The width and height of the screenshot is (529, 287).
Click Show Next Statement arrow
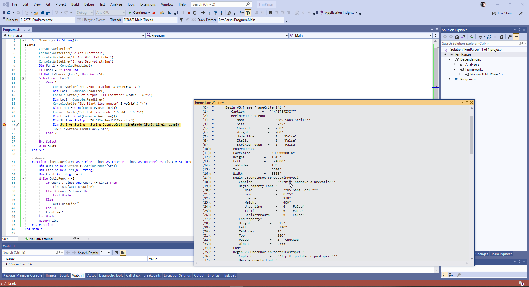coord(203,13)
